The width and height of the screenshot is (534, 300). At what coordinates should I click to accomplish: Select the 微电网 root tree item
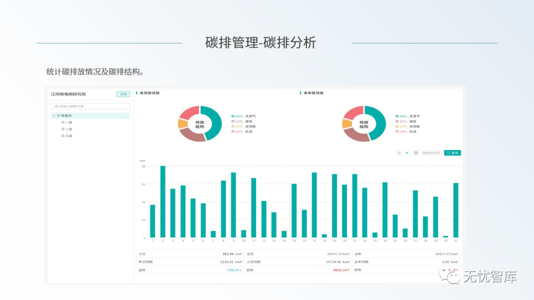click(90, 115)
